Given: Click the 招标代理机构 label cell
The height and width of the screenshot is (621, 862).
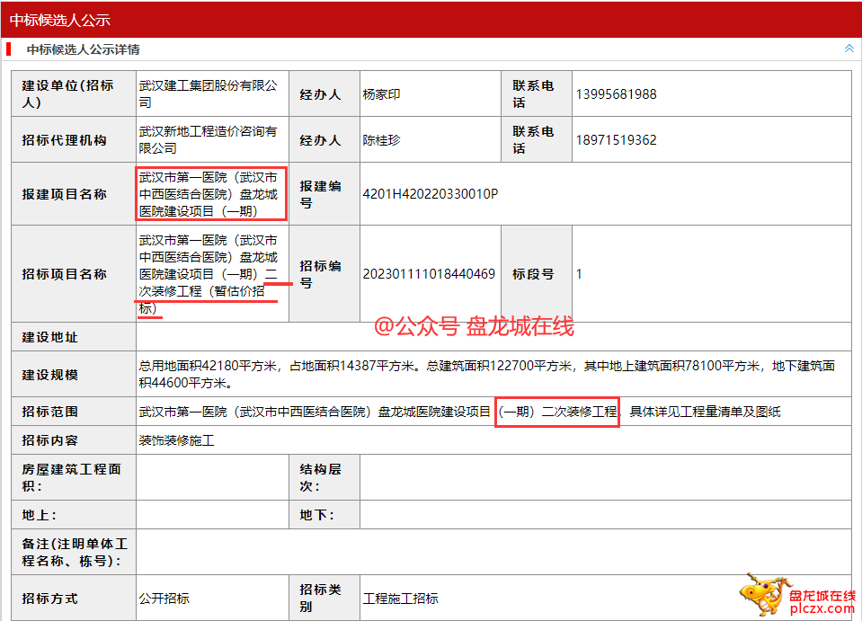Looking at the screenshot, I should pyautogui.click(x=74, y=139).
